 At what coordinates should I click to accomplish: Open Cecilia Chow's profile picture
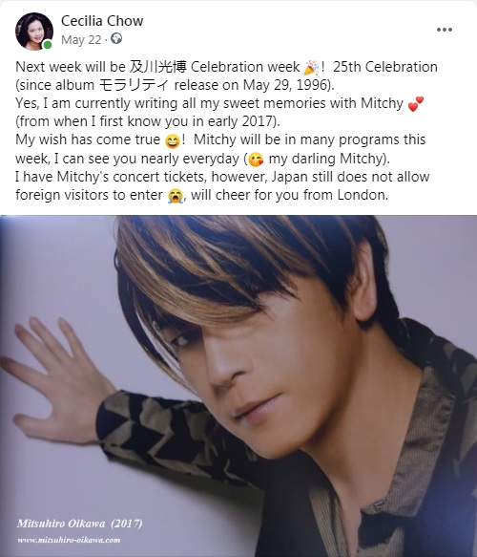click(x=34, y=32)
